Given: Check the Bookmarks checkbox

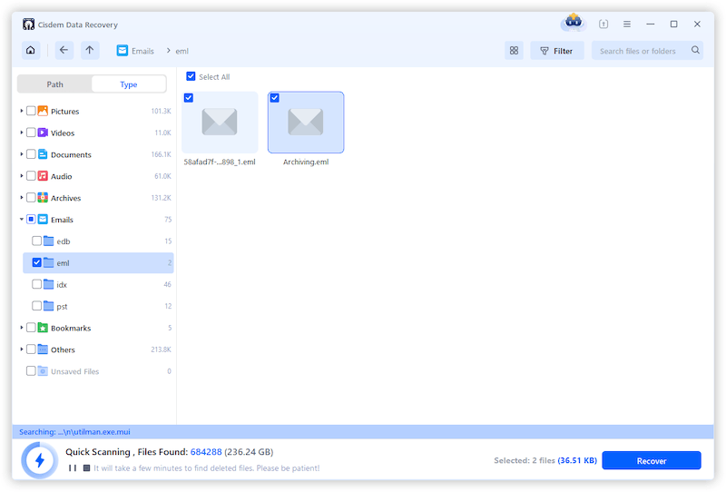Looking at the screenshot, I should coord(31,328).
